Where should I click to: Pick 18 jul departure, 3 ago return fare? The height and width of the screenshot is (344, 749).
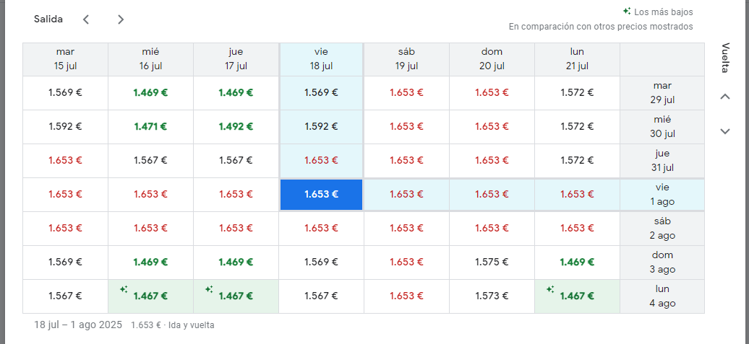coord(322,262)
